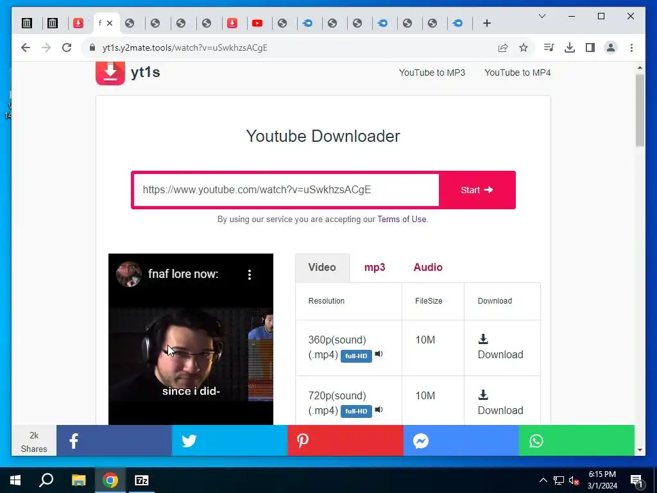Click the YouTube URL input field

(x=287, y=190)
